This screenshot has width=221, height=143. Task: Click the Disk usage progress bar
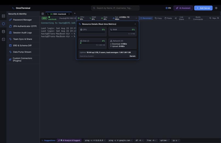(92, 43)
